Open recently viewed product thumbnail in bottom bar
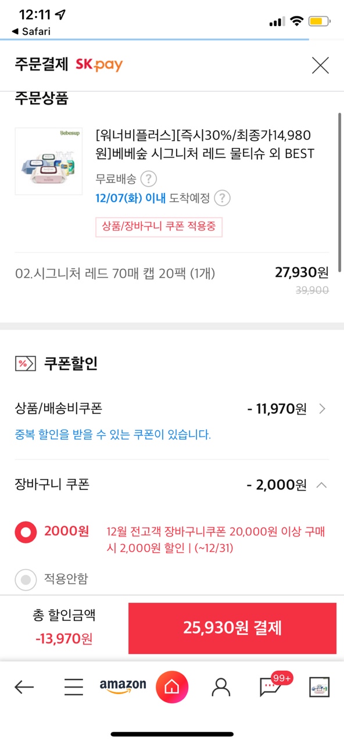The width and height of the screenshot is (344, 744). (319, 688)
